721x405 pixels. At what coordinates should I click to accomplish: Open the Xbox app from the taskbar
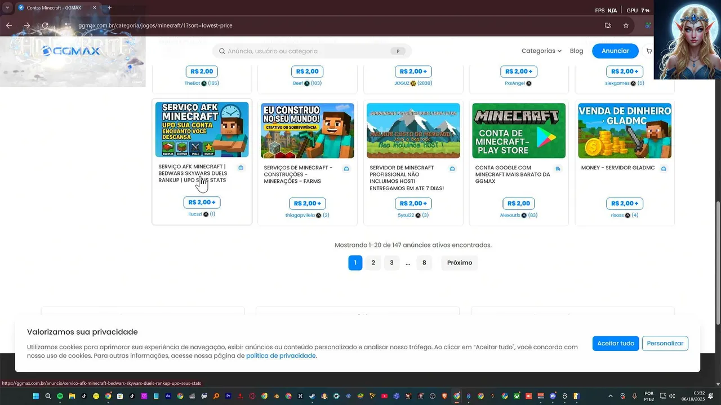pyautogui.click(x=517, y=396)
